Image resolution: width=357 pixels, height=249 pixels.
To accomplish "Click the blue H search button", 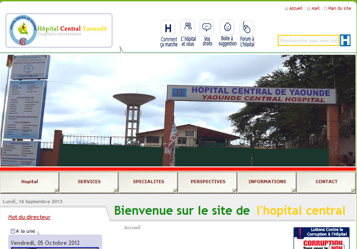I will click(345, 40).
